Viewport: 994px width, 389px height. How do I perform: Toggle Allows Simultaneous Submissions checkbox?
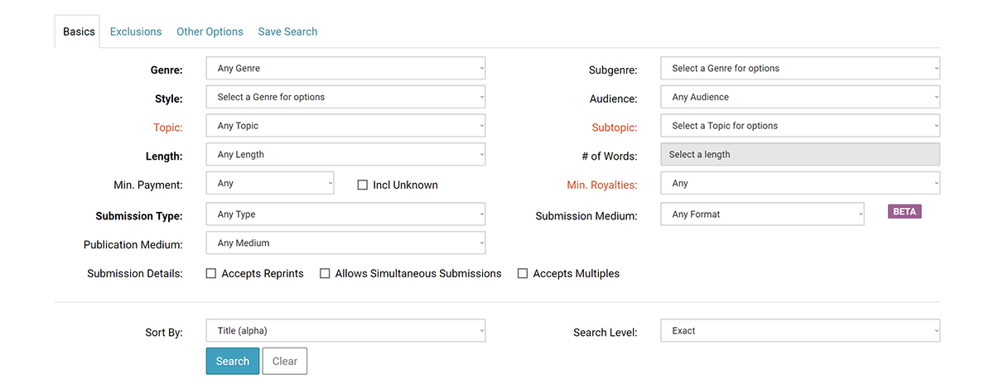[325, 273]
